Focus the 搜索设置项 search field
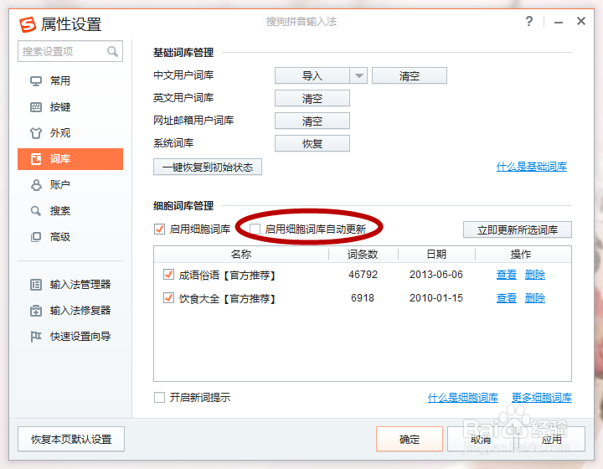 tap(70, 51)
